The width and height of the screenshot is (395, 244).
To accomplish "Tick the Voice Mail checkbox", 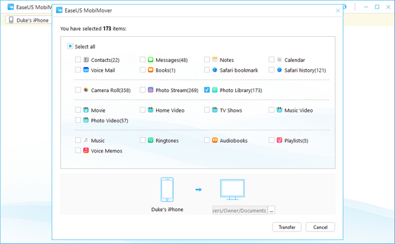I will coord(78,70).
